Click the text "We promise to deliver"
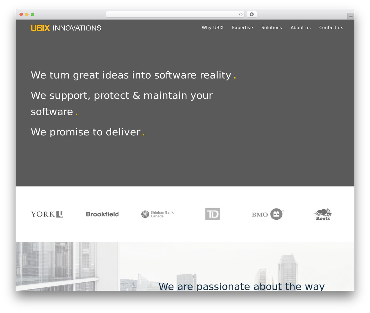This screenshot has height=313, width=370. click(88, 132)
